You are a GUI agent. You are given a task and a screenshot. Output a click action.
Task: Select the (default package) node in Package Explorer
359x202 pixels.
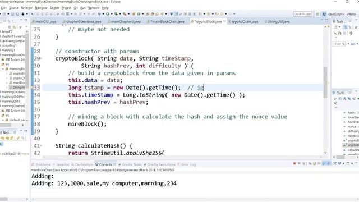(x=15, y=120)
